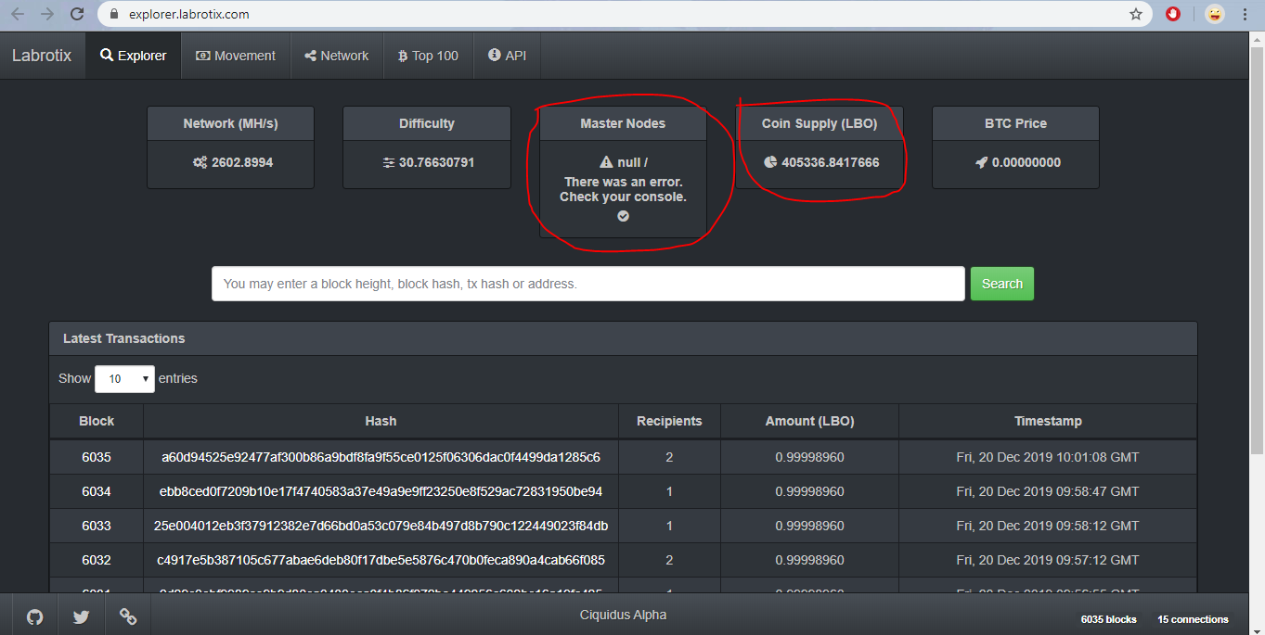
Task: Sort by the Amount (LBO) column header
Action: coord(810,421)
